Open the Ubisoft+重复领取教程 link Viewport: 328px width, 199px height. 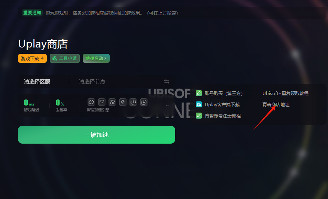tap(286, 93)
